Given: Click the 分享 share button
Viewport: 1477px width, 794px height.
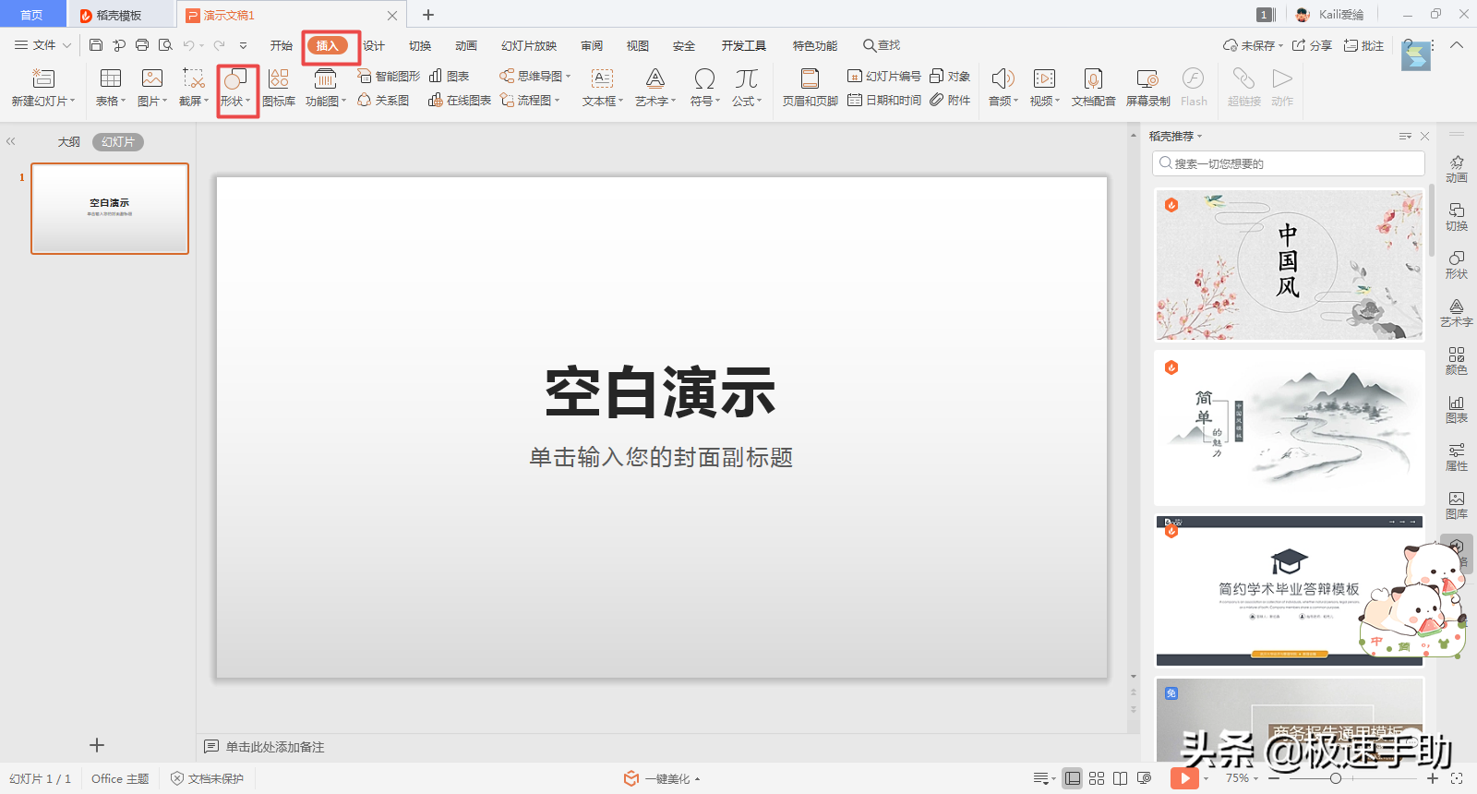Looking at the screenshot, I should pos(1312,45).
